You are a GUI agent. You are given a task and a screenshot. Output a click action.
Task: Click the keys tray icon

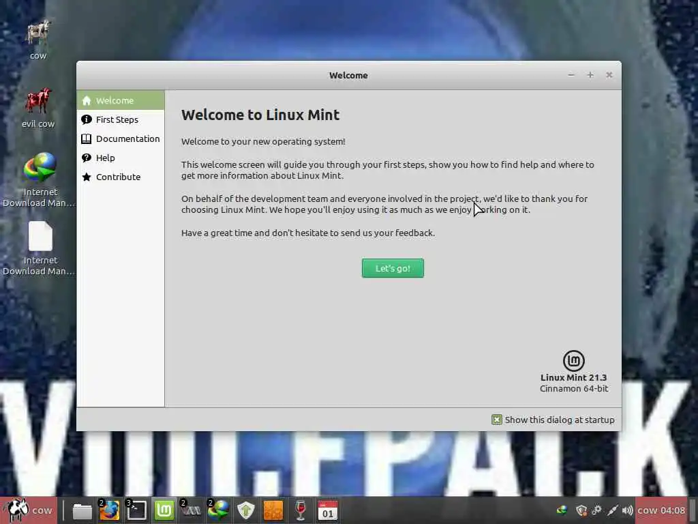pyautogui.click(x=596, y=510)
